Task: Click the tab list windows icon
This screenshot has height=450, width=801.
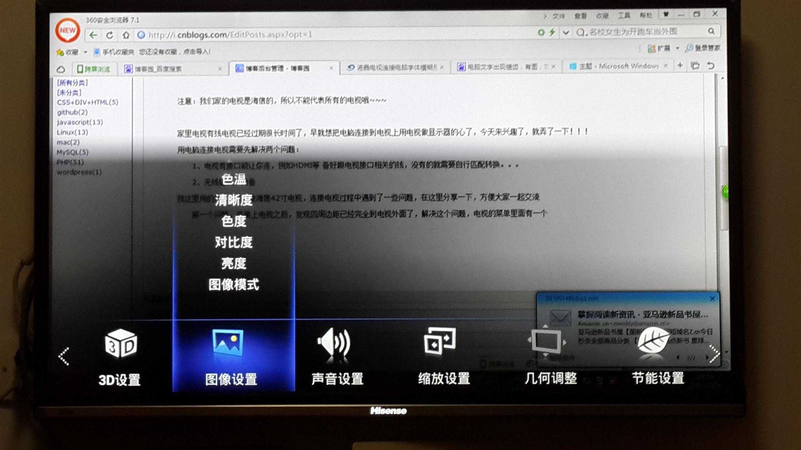Action: pos(695,66)
